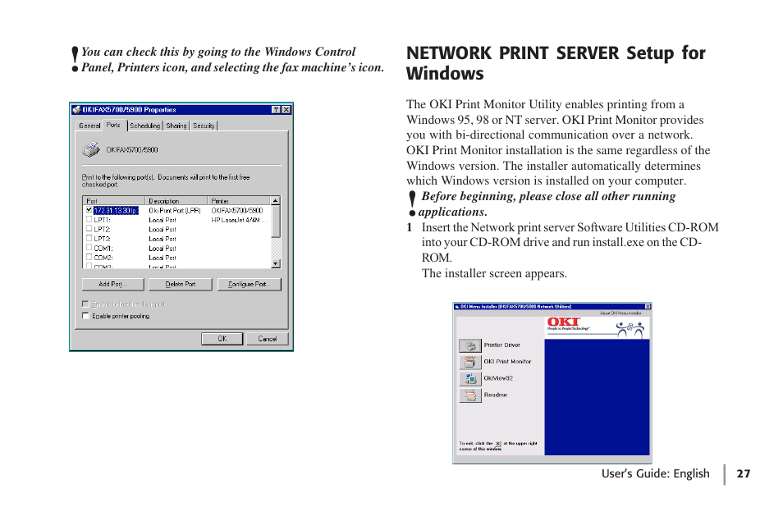The width and height of the screenshot is (783, 507).
Task: Click the Readme label text
Action: [496, 395]
